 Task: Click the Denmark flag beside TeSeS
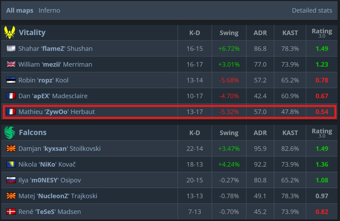pyautogui.click(x=11, y=212)
